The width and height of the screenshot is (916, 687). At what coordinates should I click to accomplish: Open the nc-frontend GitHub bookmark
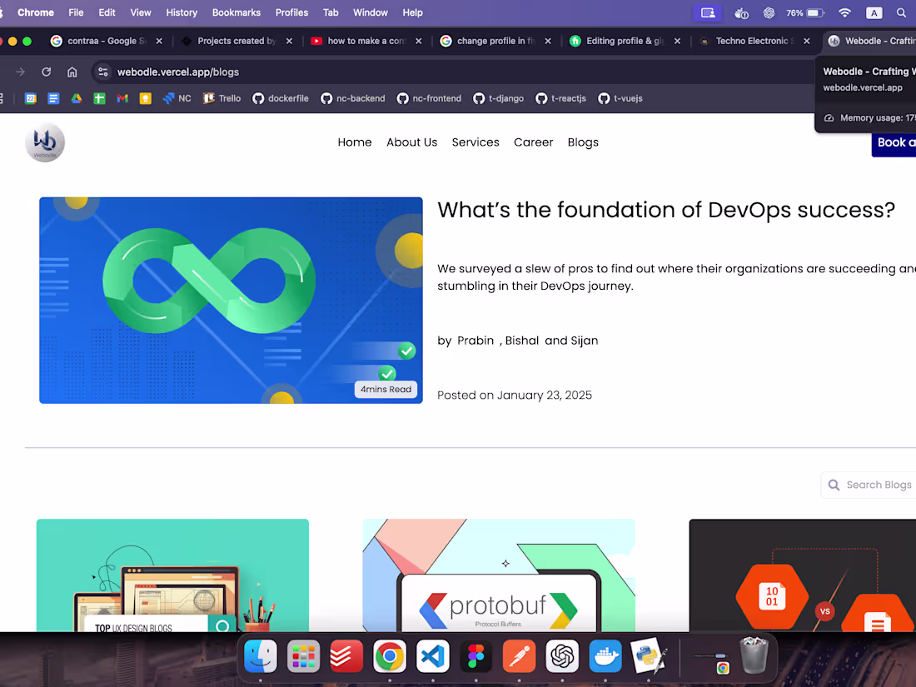coord(430,98)
